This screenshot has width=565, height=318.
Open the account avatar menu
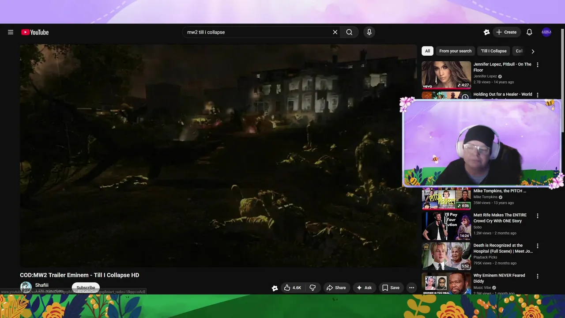(546, 32)
